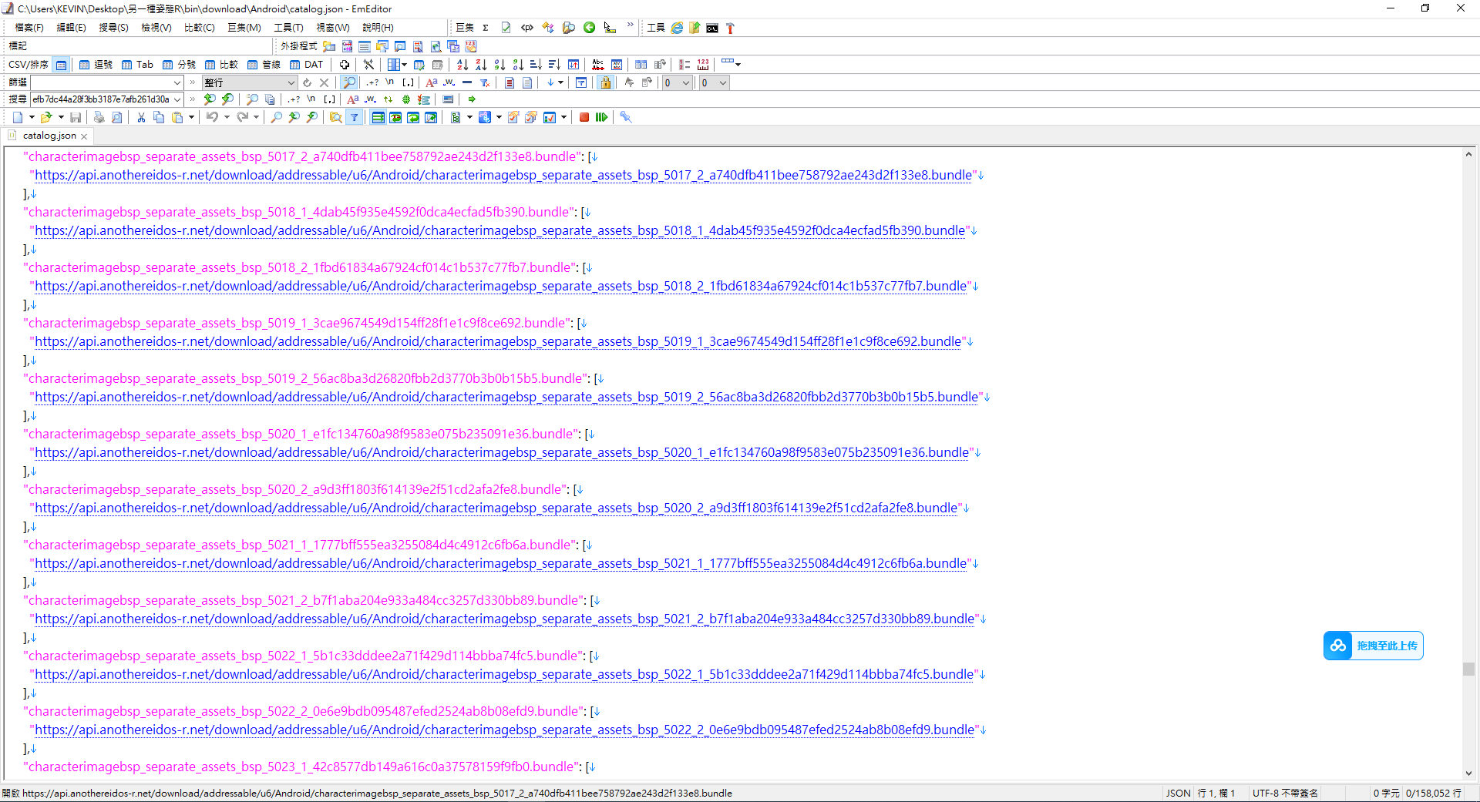Screen dimensions: 1480x802
Task: Click the Find magnifier icon in standard toolbar
Action: click(x=276, y=117)
